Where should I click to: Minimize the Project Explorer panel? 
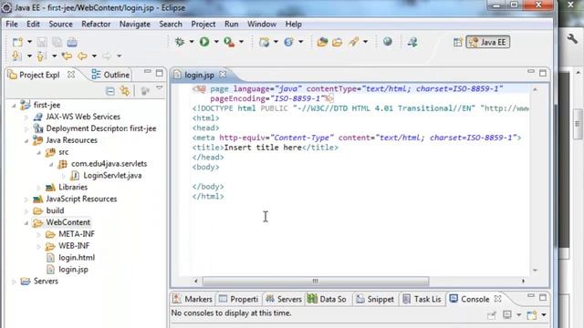(148, 71)
